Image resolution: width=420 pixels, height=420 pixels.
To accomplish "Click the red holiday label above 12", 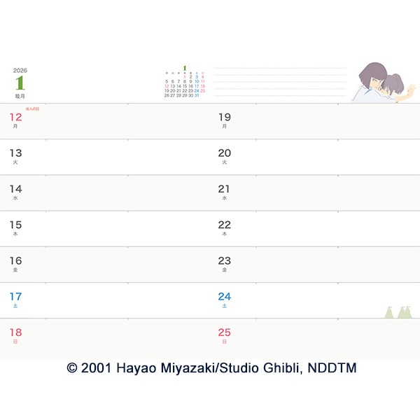I will click(32, 108).
